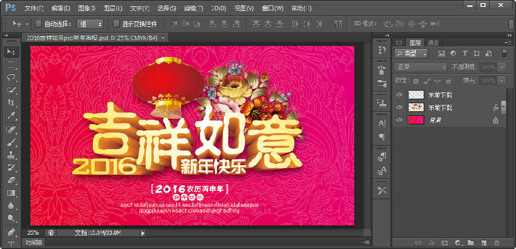Collapse the Layers panel group with double arrows
Viewport: 516px width, 249px height.
point(510,35)
